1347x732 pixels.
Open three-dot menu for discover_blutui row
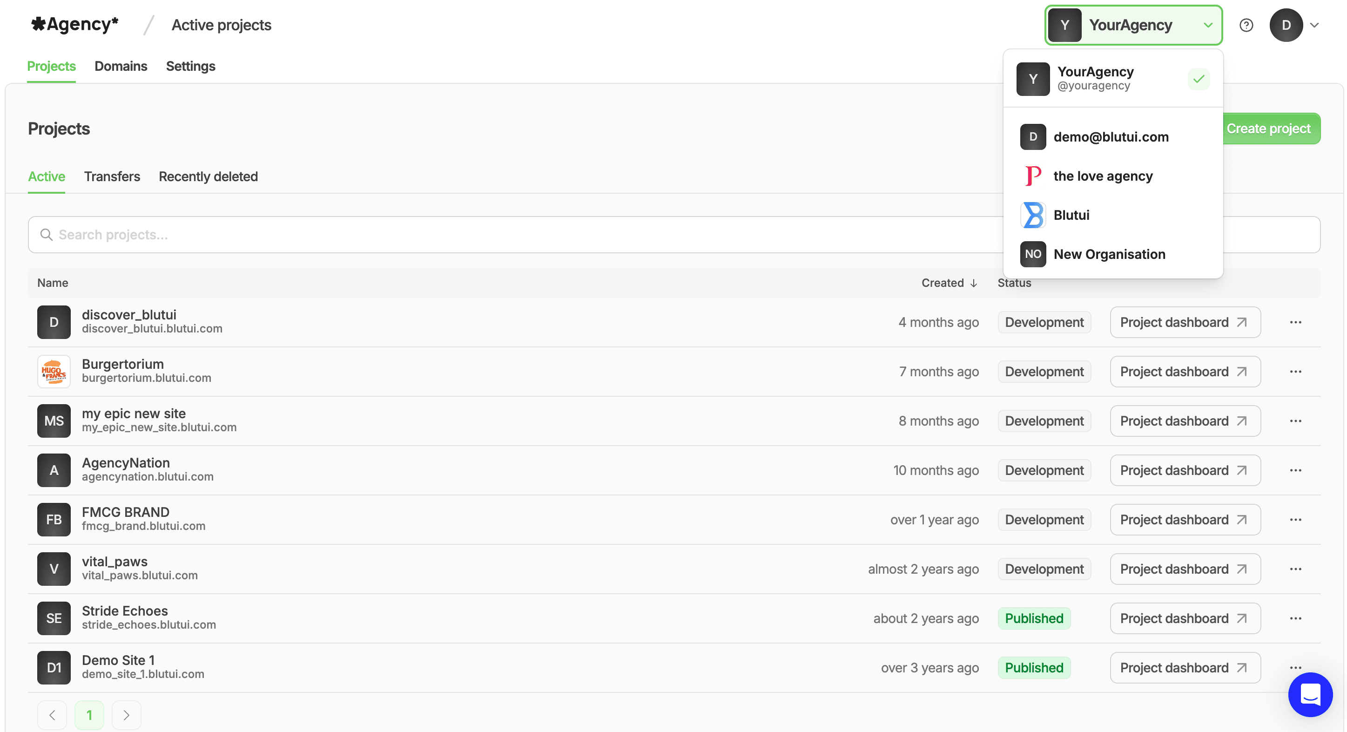coord(1295,322)
